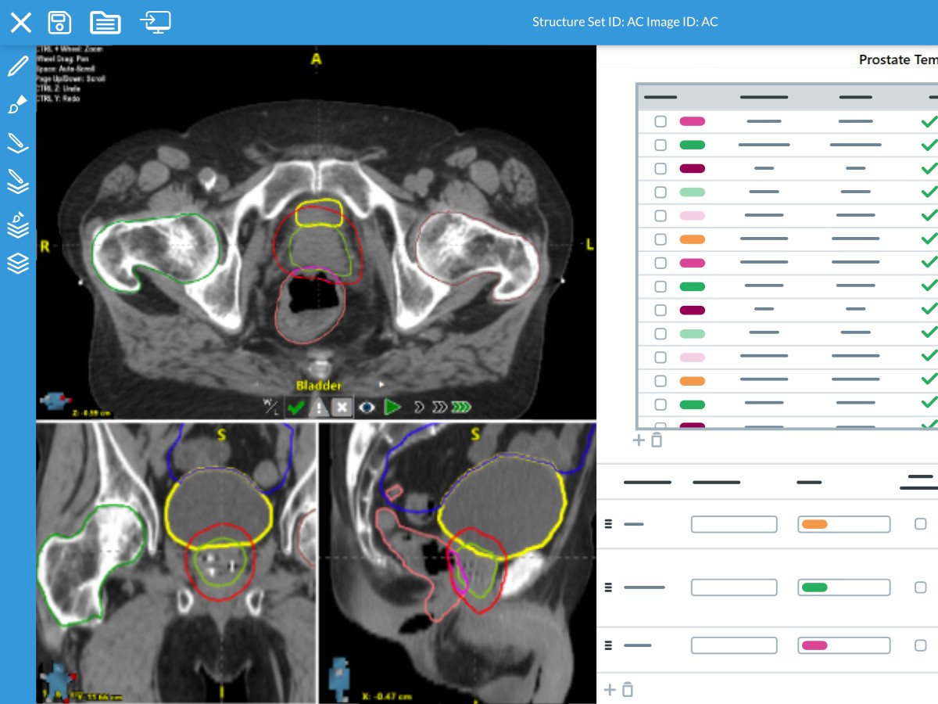The image size is (938, 704).
Task: Click the text input field beside orange dropdown
Action: [733, 524]
